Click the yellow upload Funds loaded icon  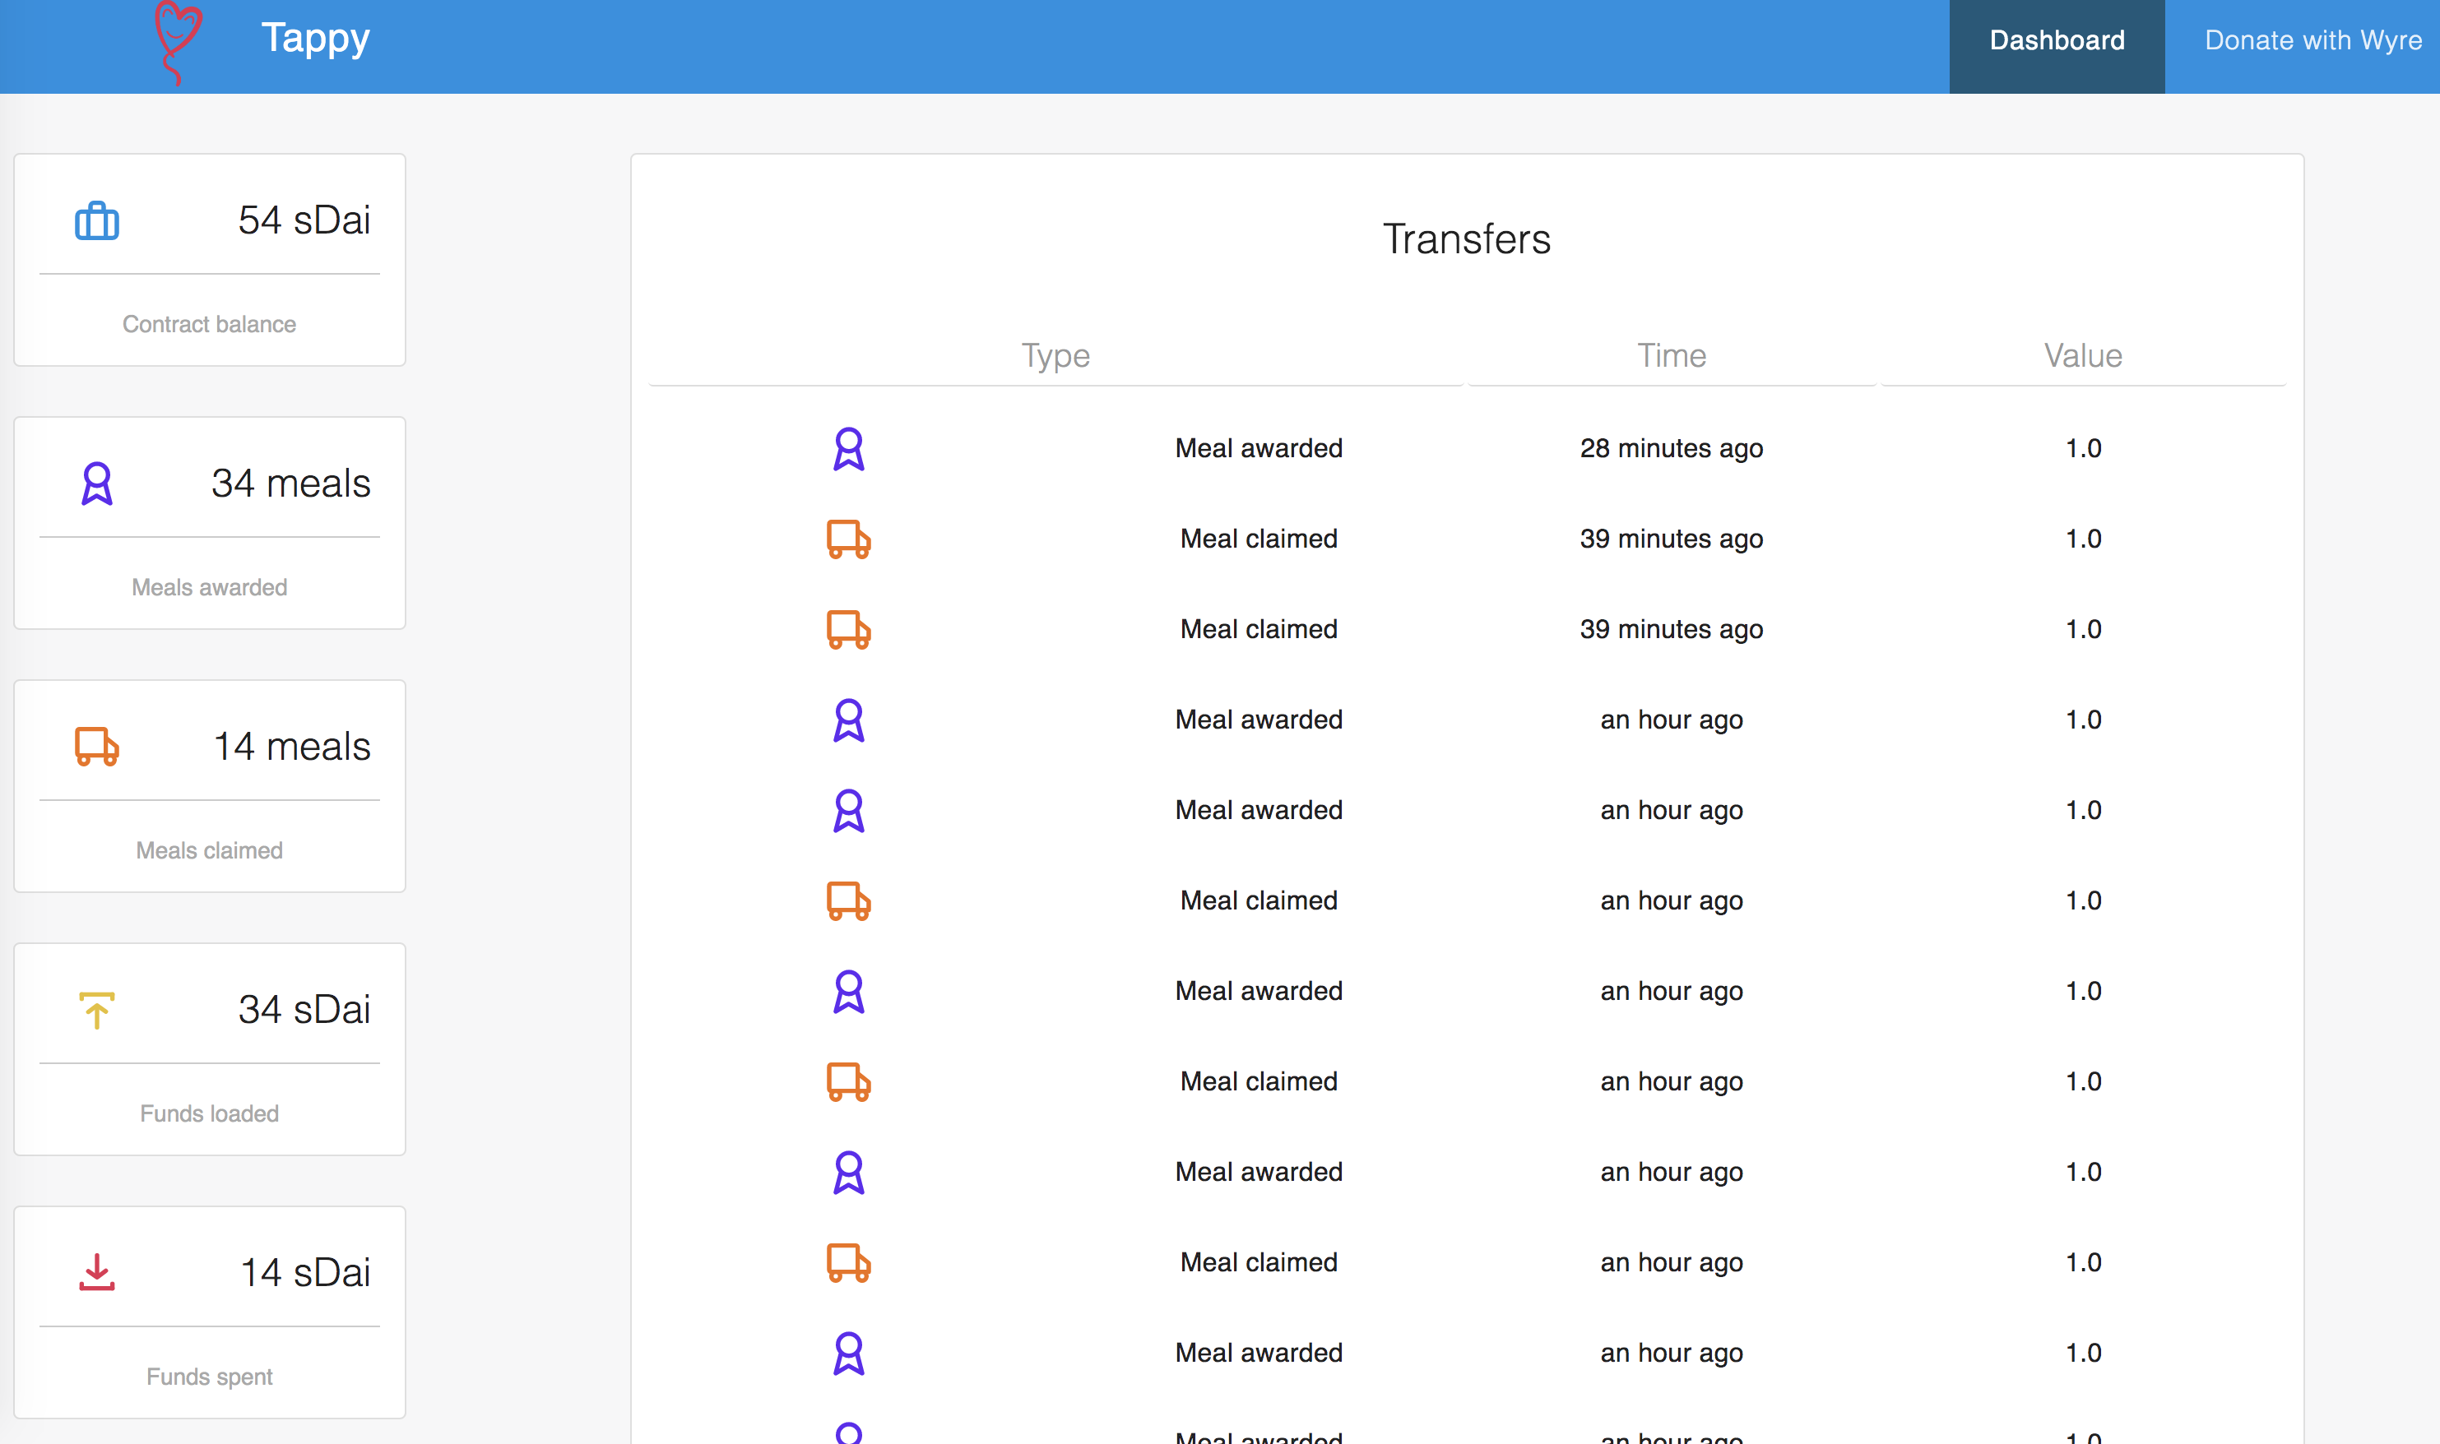pyautogui.click(x=96, y=1010)
